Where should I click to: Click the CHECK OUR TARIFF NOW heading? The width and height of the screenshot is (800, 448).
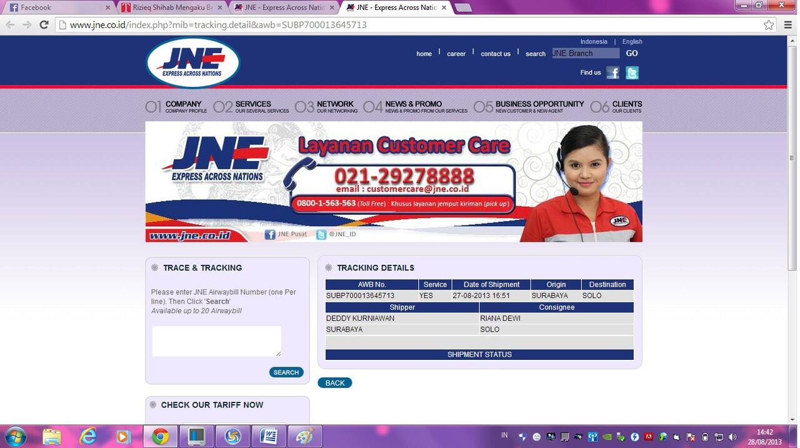click(212, 405)
